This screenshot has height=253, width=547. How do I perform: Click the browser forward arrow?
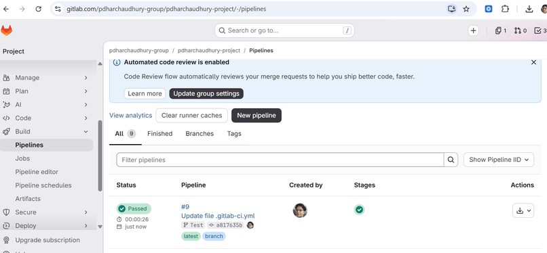(x=22, y=9)
